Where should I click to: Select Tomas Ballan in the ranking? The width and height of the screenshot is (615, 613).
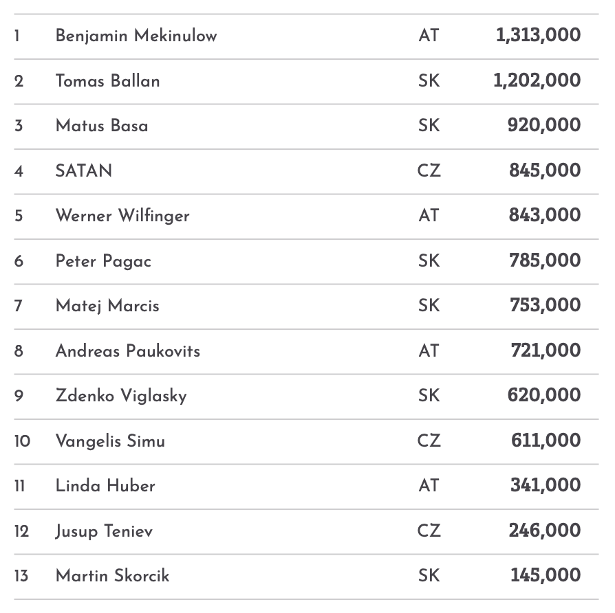[x=107, y=81]
